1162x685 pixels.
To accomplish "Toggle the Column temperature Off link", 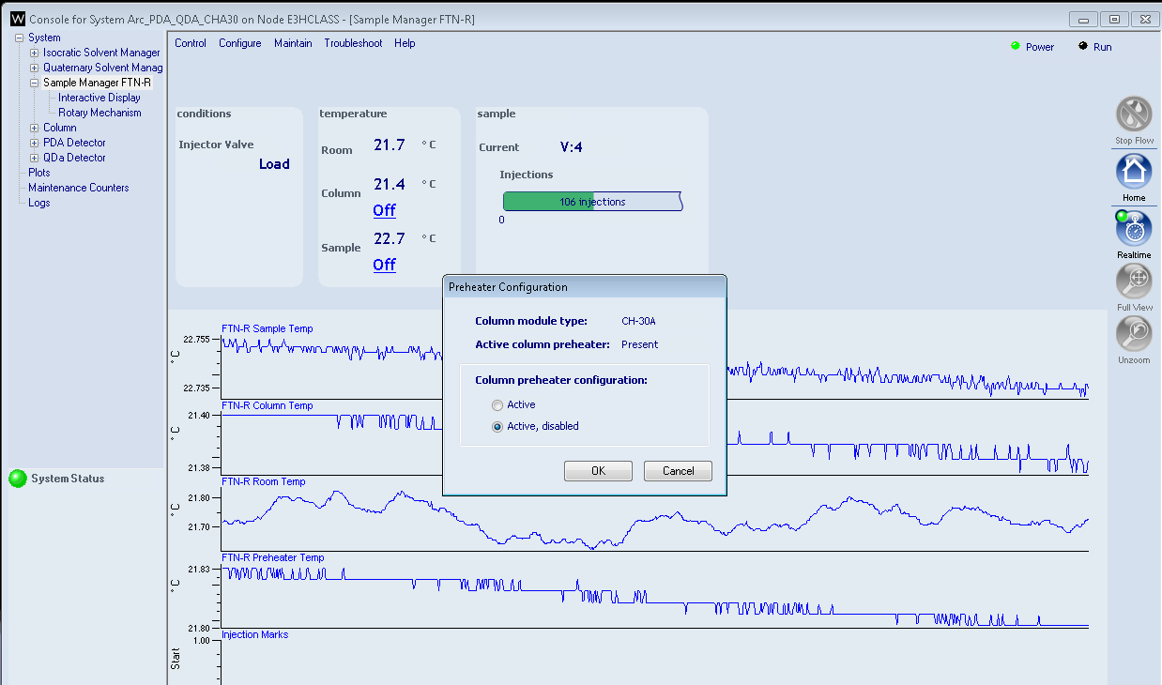I will [x=384, y=210].
